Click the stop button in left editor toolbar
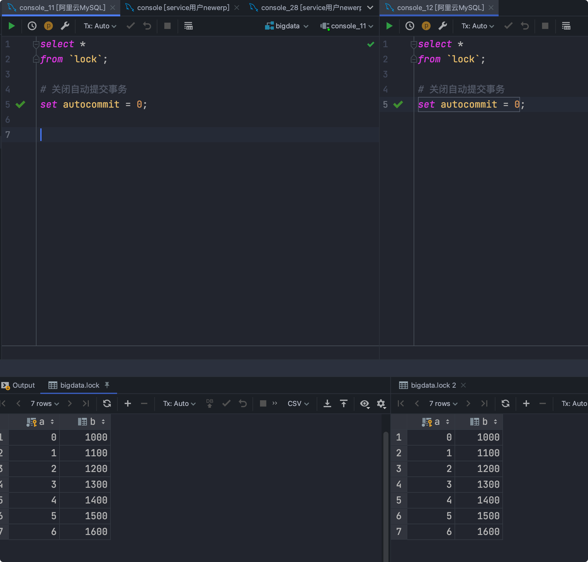Image resolution: width=588 pixels, height=562 pixels. tap(167, 26)
